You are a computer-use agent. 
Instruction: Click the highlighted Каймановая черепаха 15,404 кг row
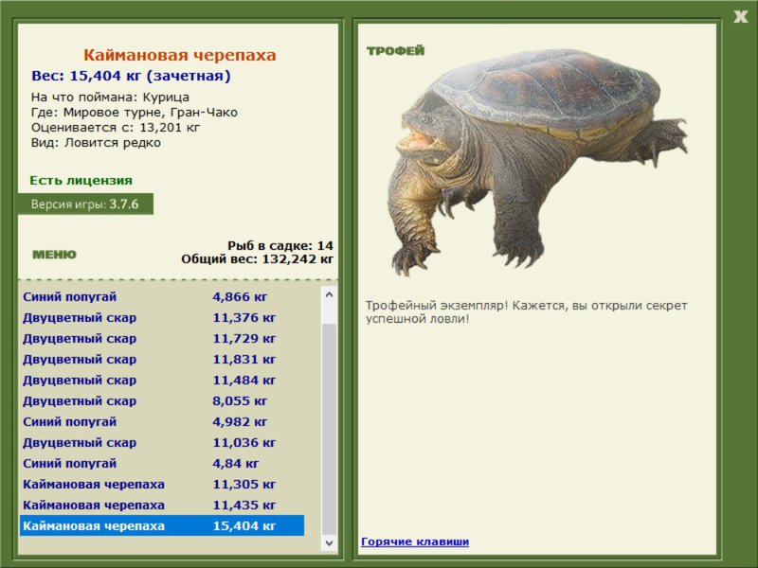pos(162,525)
